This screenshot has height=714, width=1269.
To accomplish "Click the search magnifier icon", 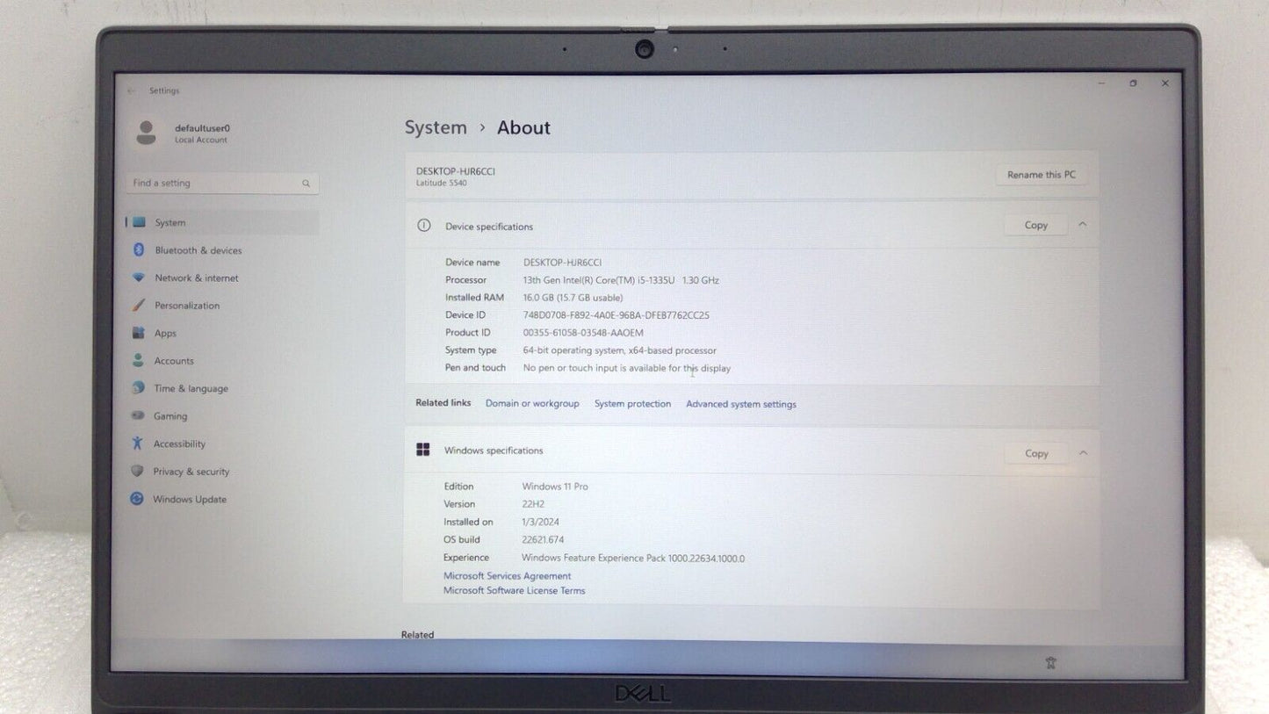I will [306, 184].
